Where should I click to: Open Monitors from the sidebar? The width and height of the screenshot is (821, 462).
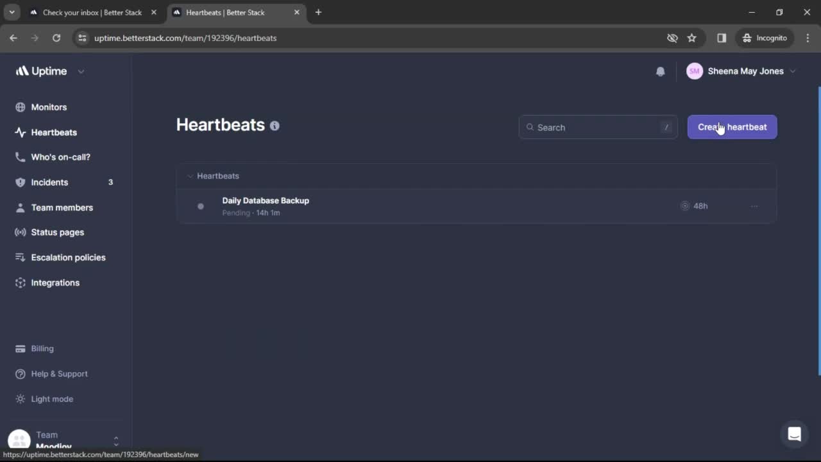click(49, 107)
